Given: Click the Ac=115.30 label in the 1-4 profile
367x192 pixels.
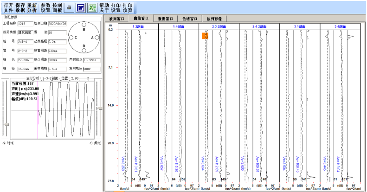Looking at the screenshot, I should click(x=176, y=164).
